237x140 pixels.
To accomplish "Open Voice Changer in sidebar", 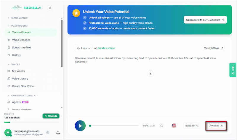I will click(21, 40).
